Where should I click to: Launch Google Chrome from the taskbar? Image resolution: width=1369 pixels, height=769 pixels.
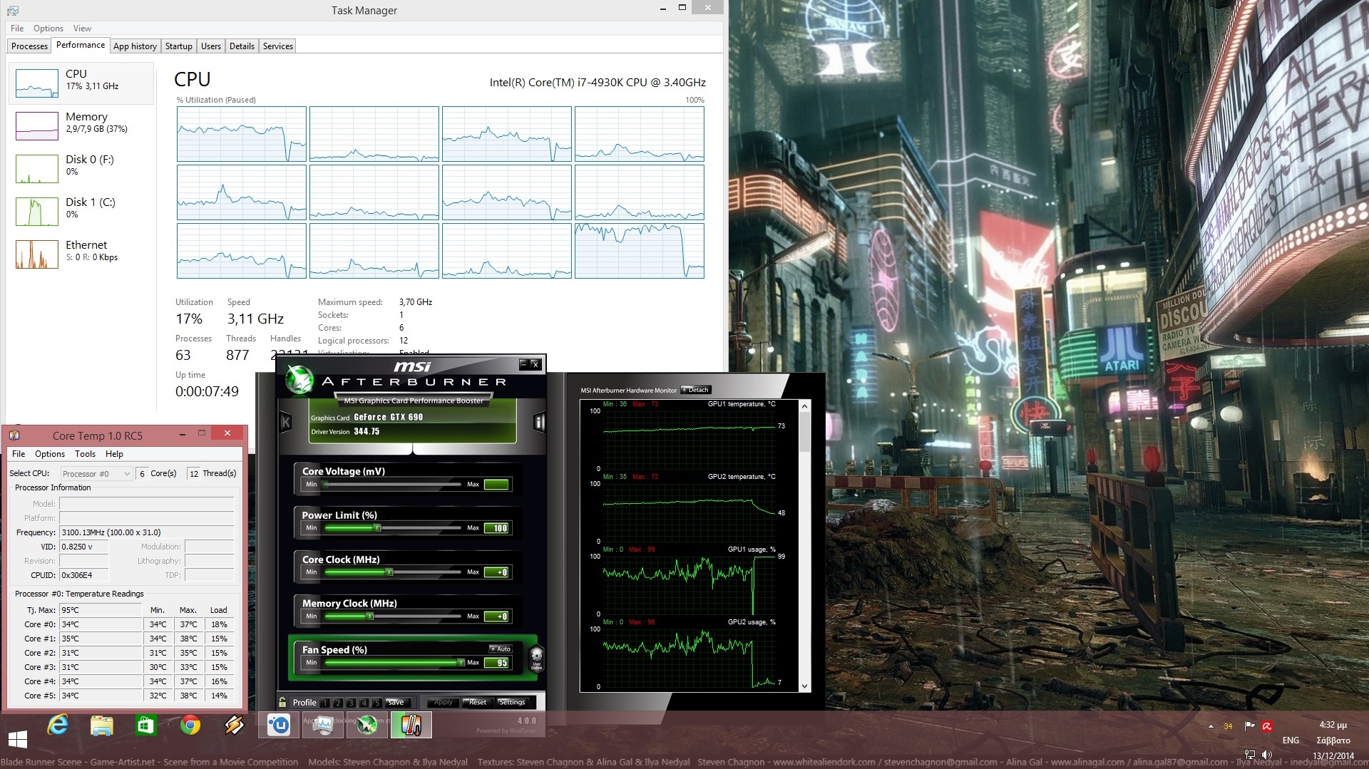190,726
